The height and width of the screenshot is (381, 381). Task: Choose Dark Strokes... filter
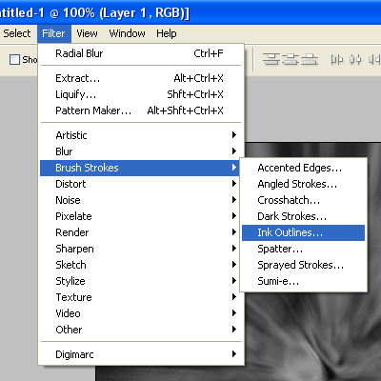click(x=303, y=216)
